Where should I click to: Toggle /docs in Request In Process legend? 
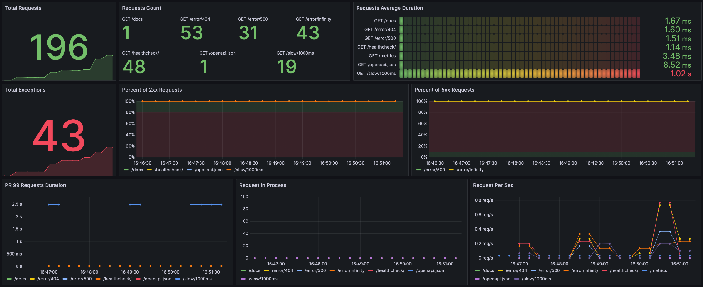pos(254,270)
